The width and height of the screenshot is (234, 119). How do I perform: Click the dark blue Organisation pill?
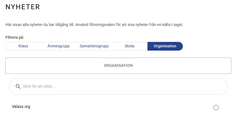coord(165,46)
